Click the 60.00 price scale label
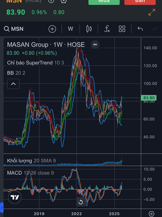Image resolution: width=162 pixels, height=217 pixels. (x=149, y=119)
